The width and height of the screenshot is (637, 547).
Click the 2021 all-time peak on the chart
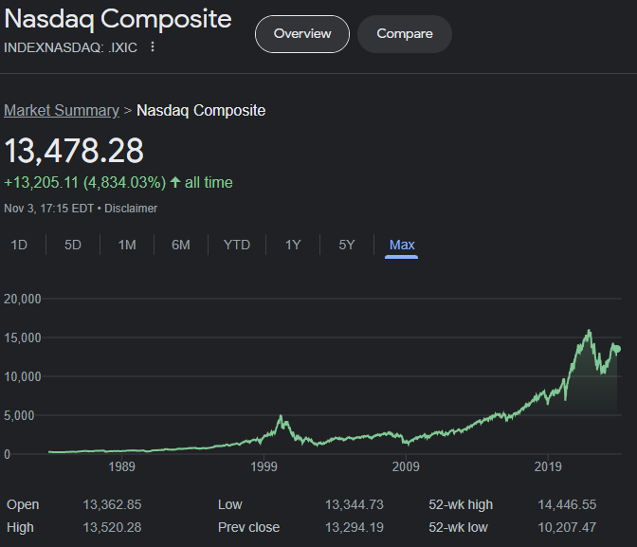[x=590, y=331]
